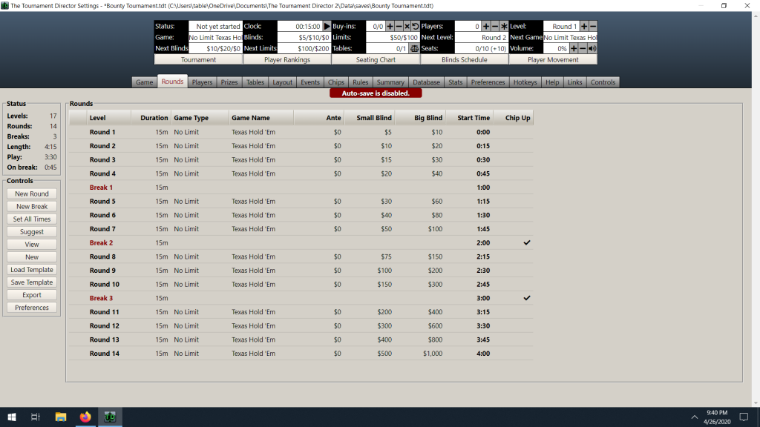Add a buy-in with the plus icon
Image resolution: width=760 pixels, height=427 pixels.
tap(390, 26)
